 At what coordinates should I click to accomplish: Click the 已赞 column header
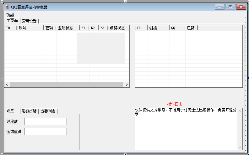[191, 28]
